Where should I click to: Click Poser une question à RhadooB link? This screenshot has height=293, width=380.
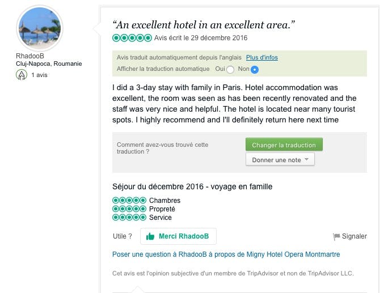click(226, 254)
